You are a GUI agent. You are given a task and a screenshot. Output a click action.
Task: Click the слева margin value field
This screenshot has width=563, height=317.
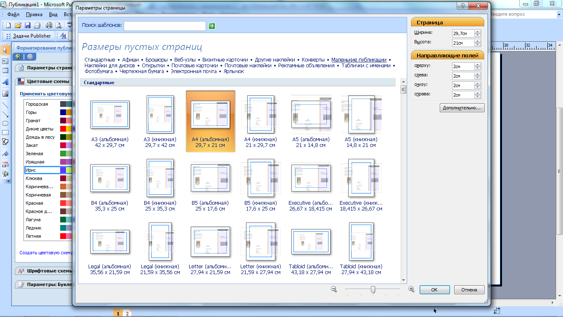(x=463, y=76)
